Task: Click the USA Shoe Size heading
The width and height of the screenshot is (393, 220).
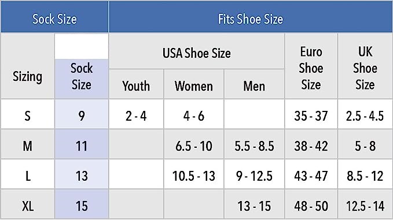Action: click(x=197, y=53)
